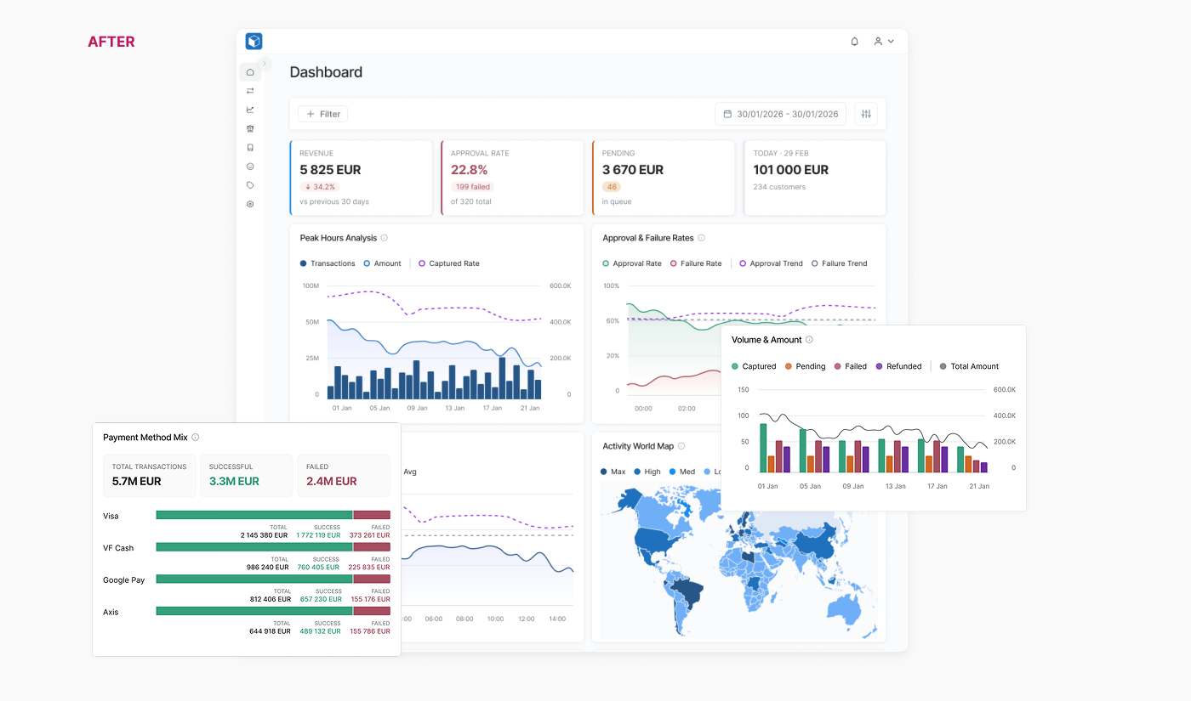Open the settings gear sidebar icon

tap(250, 204)
